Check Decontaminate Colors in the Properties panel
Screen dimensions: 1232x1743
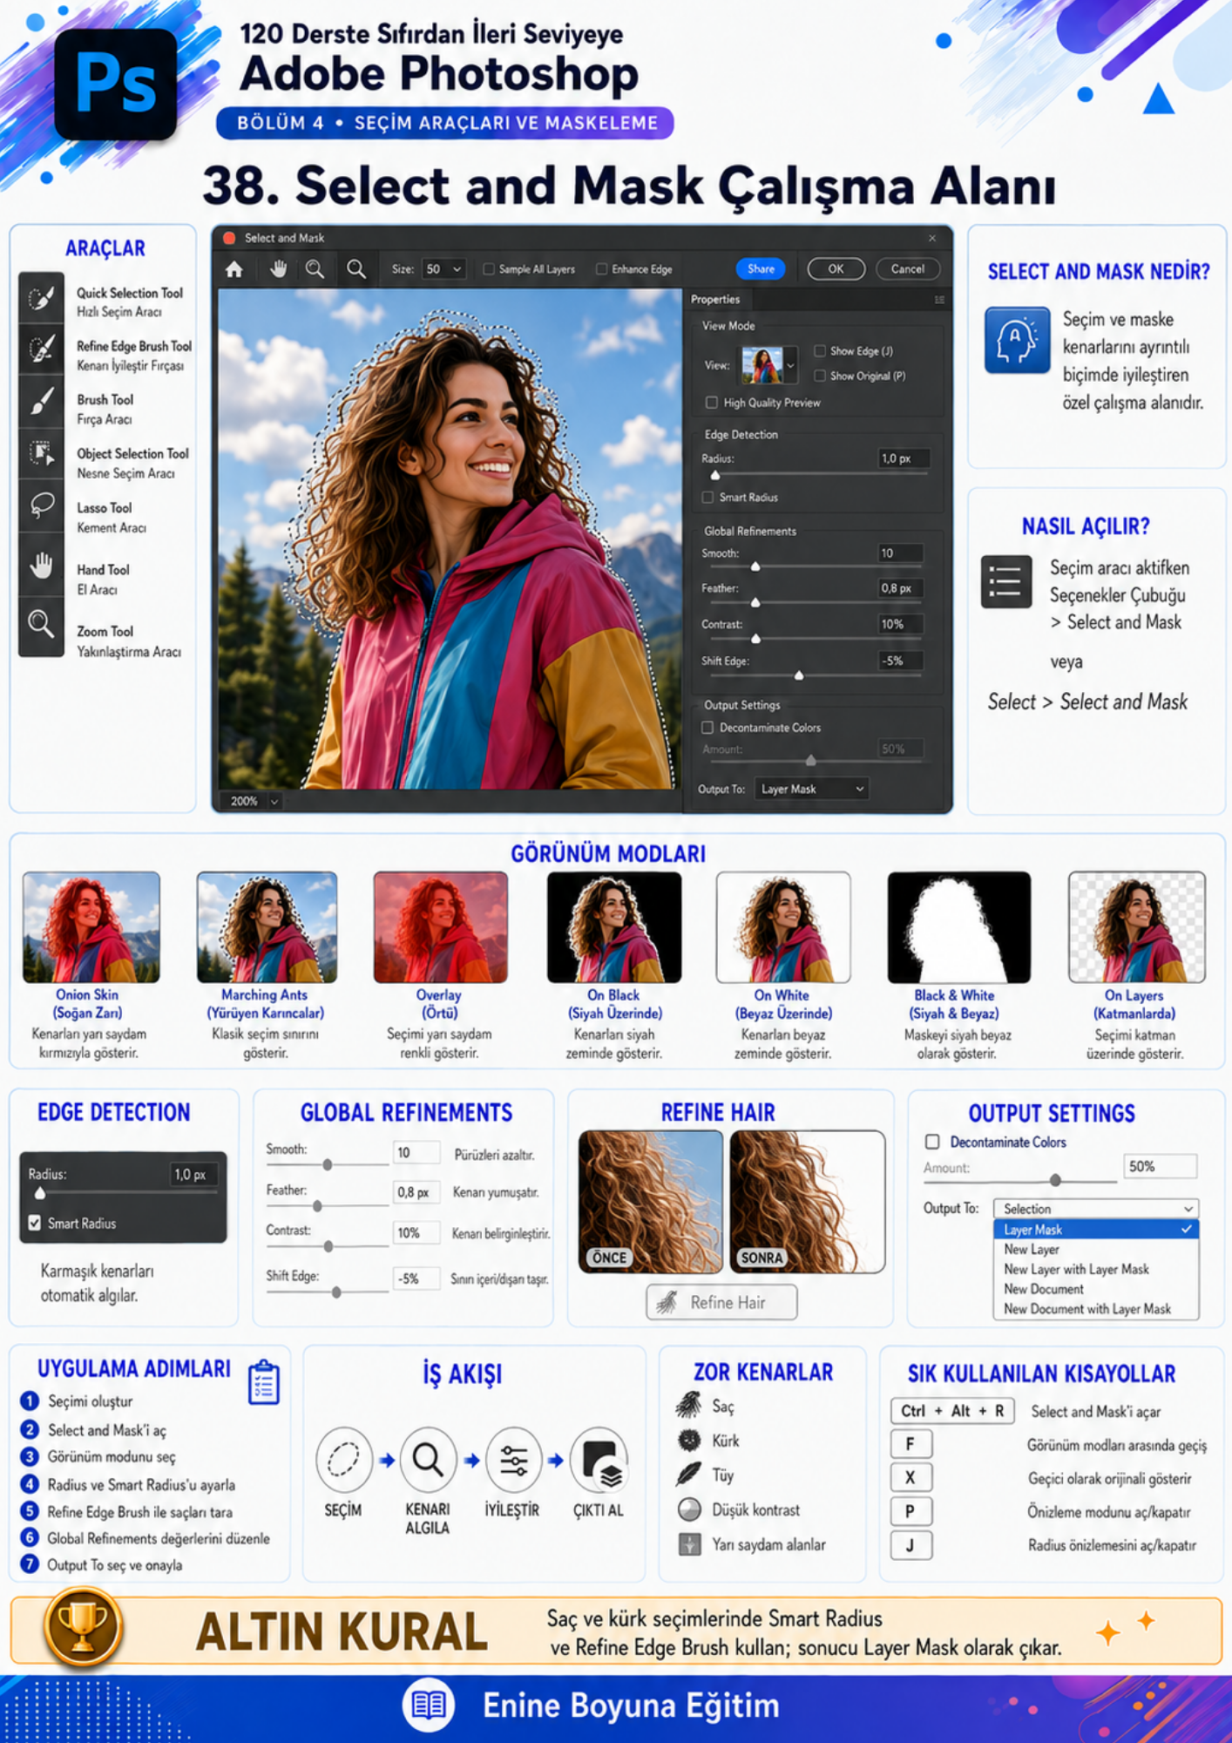[707, 728]
